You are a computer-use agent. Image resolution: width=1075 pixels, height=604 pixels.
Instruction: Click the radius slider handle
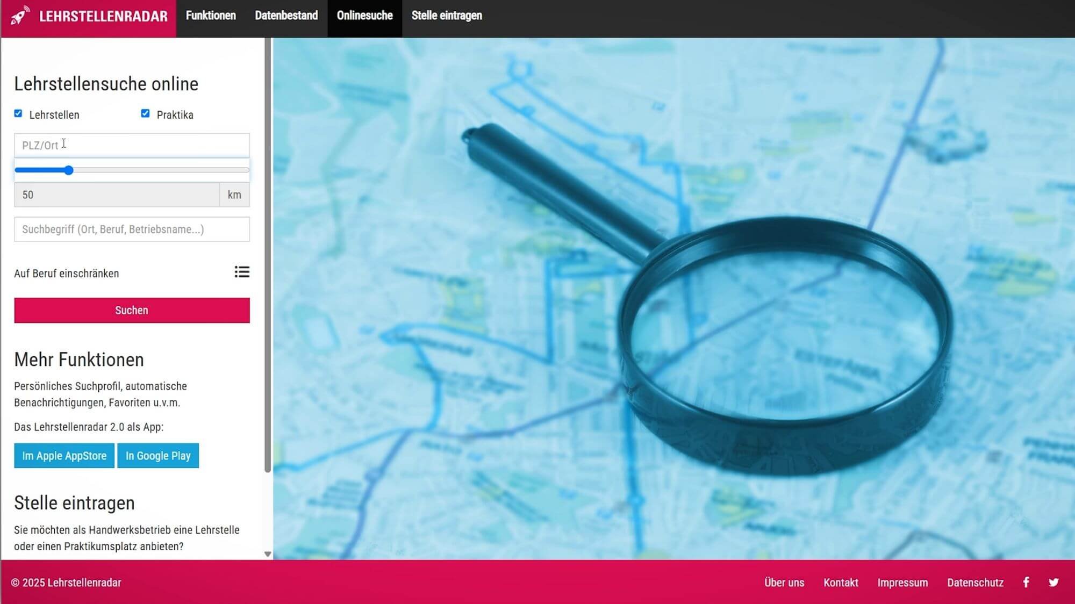69,170
